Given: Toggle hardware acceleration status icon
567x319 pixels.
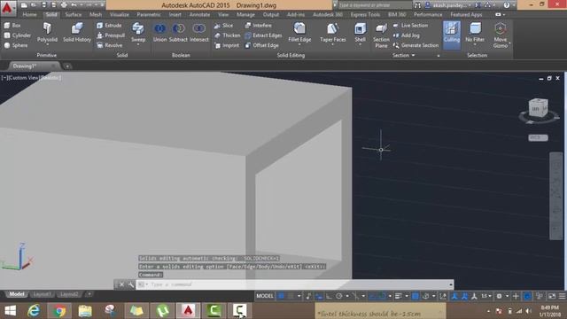Looking at the screenshot, I should (x=527, y=296).
